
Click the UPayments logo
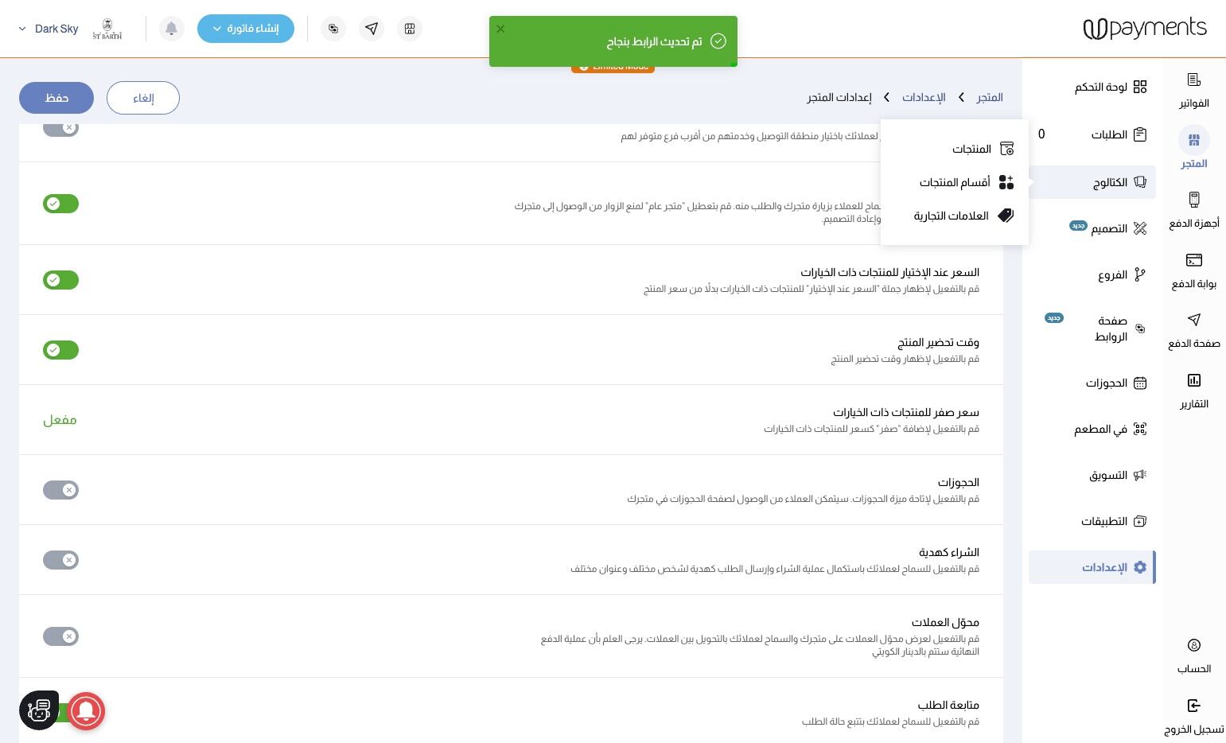tap(1145, 29)
